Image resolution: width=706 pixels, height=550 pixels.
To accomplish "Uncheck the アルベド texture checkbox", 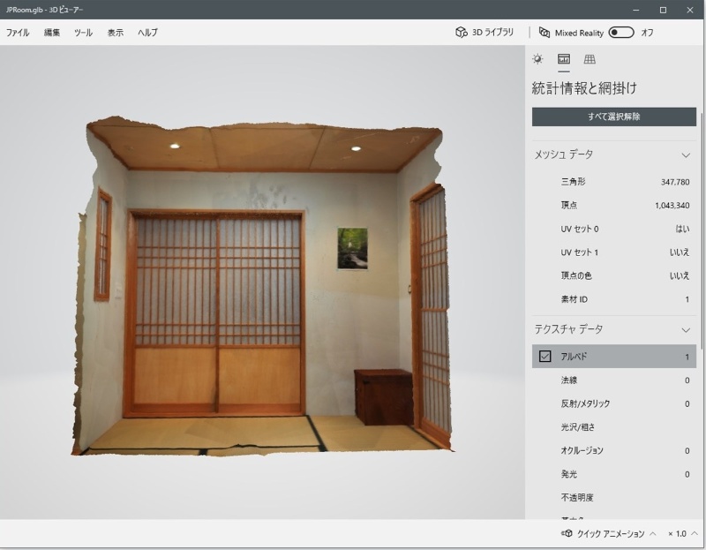I will click(545, 357).
